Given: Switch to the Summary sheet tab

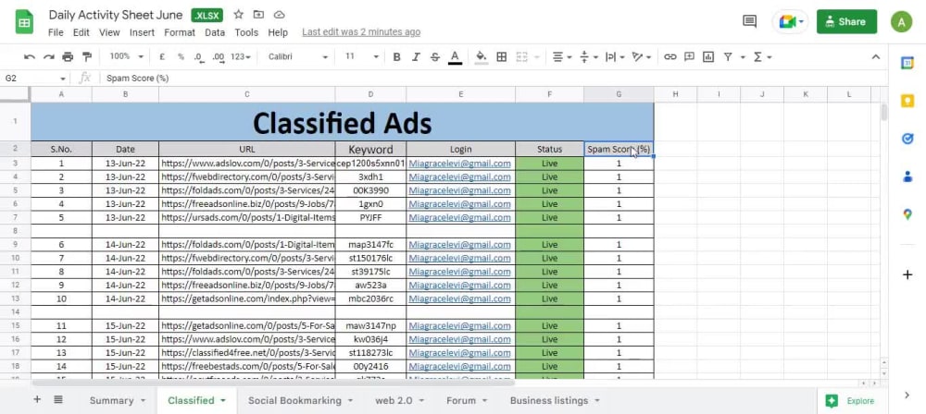Looking at the screenshot, I should (x=117, y=400).
